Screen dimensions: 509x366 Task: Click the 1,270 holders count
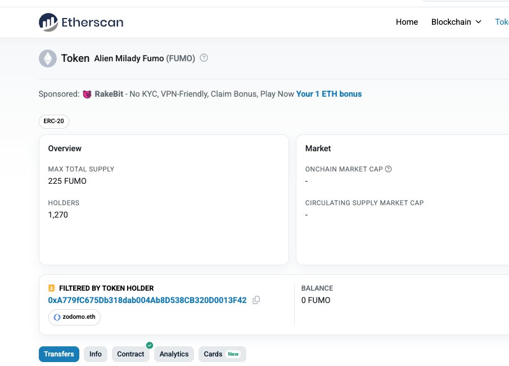pos(58,215)
